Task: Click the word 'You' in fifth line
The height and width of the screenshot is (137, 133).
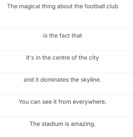Action: point(24,102)
